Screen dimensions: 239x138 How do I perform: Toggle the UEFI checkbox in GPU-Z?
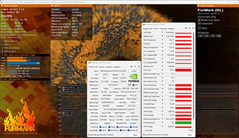tap(133, 85)
